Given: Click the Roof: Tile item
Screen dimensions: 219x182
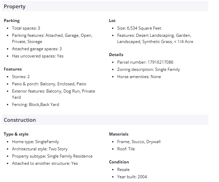Looking at the screenshot, I should (x=126, y=149).
